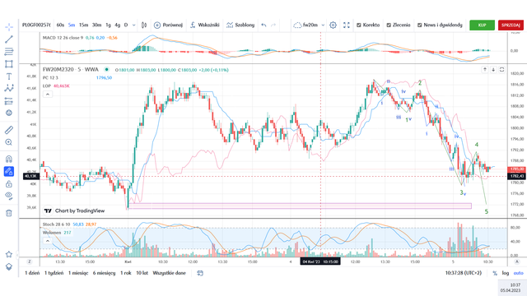This screenshot has width=527, height=296.
Task: Select the ruler measure tool
Action: point(9,130)
